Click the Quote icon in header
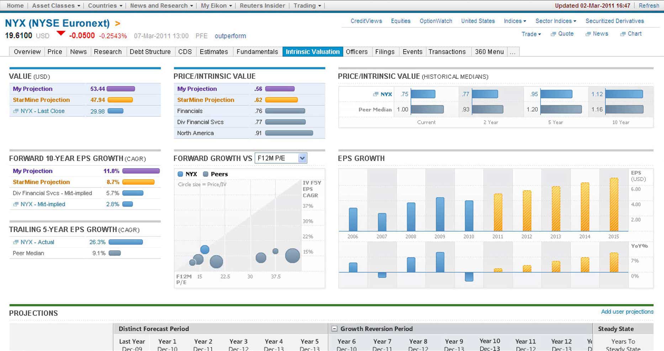The width and height of the screenshot is (664, 351). point(553,34)
